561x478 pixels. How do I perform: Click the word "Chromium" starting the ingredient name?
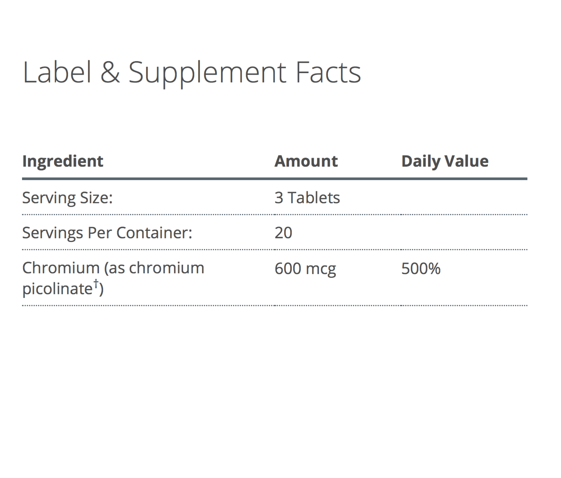pyautogui.click(x=61, y=268)
